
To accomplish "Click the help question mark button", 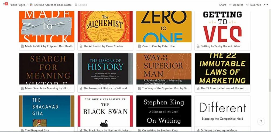I will click(261, 121).
